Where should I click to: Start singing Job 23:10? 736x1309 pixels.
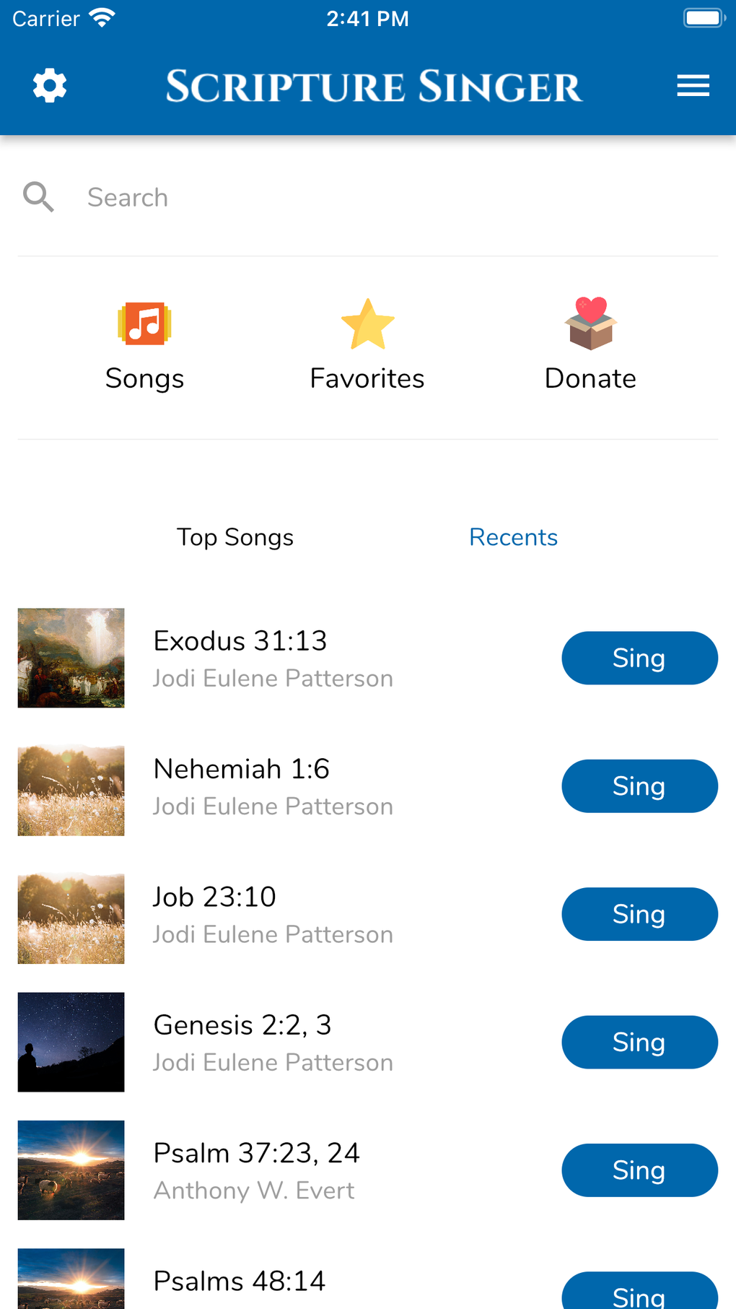tap(639, 914)
